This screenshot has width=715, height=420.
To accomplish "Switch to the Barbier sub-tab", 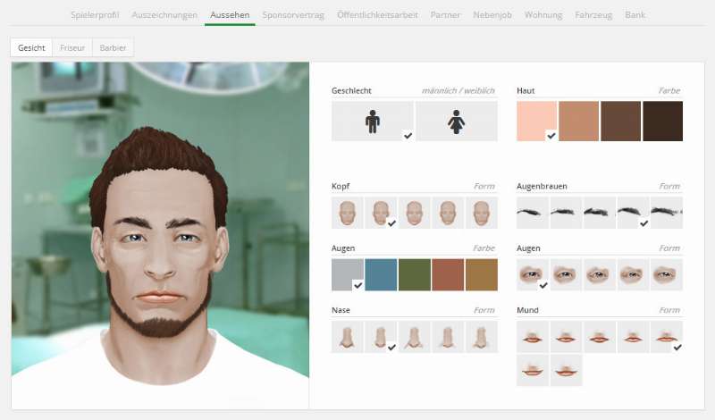I will tap(114, 47).
